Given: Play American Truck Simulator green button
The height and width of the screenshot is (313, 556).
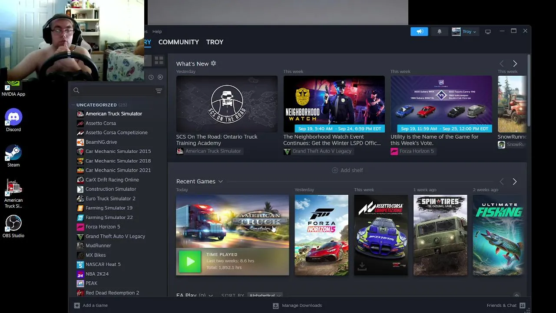Looking at the screenshot, I should [x=190, y=261].
